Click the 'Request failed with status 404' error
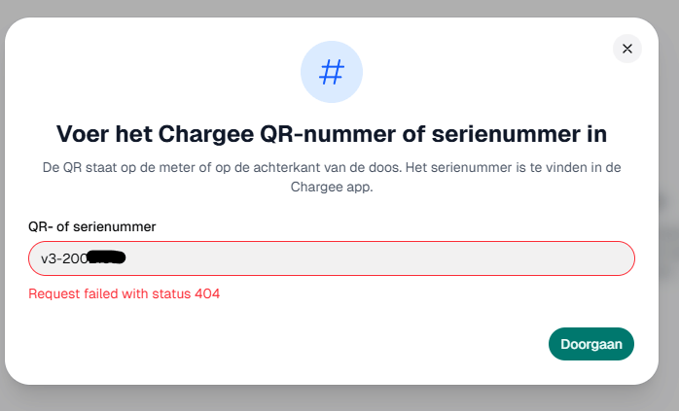 (x=124, y=293)
